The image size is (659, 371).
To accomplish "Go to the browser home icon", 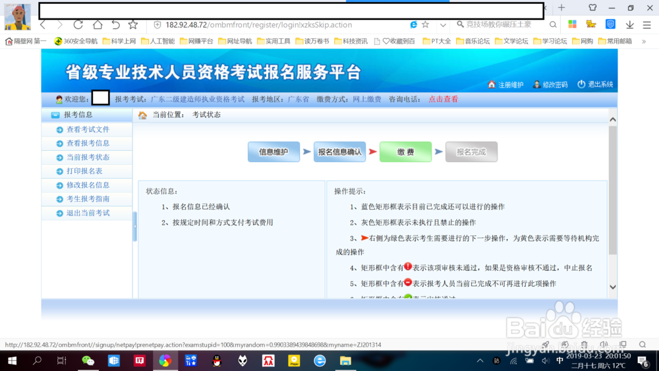I will click(98, 25).
